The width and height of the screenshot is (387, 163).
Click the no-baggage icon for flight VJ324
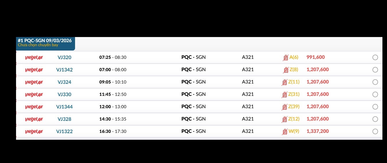(x=284, y=82)
